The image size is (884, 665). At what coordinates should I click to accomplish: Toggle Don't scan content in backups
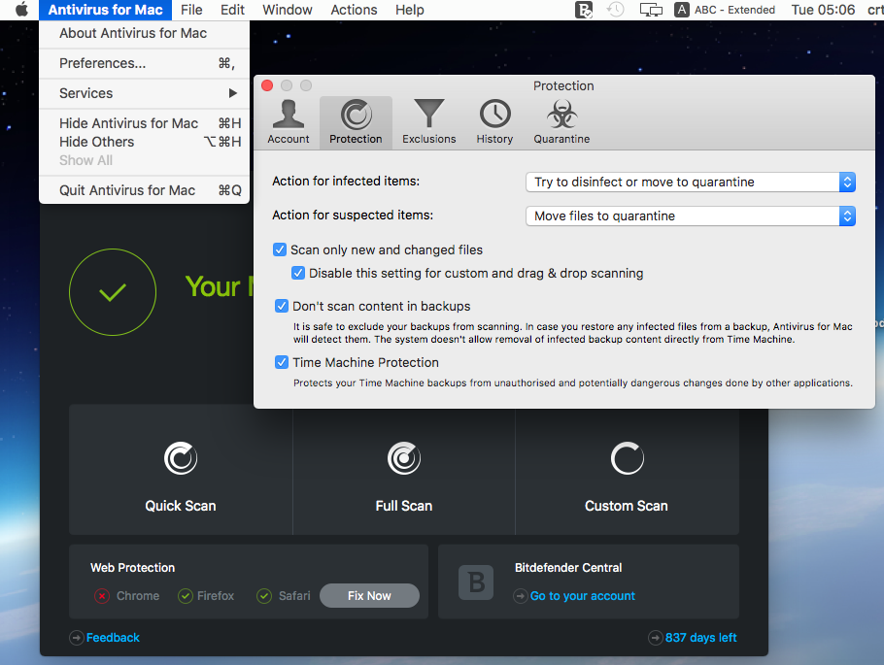282,306
